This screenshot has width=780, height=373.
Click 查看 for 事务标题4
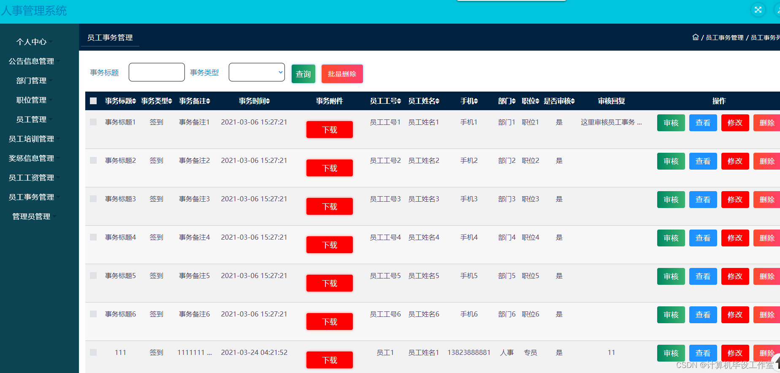tap(703, 238)
